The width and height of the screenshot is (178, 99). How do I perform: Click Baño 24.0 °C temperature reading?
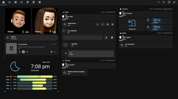pyautogui.click(x=160, y=33)
